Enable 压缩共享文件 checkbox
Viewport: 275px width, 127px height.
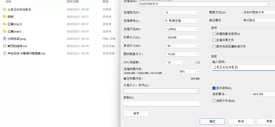(214, 40)
